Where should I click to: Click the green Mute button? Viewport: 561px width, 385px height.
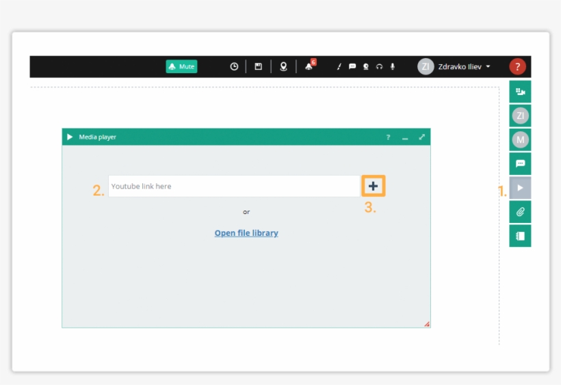[181, 66]
